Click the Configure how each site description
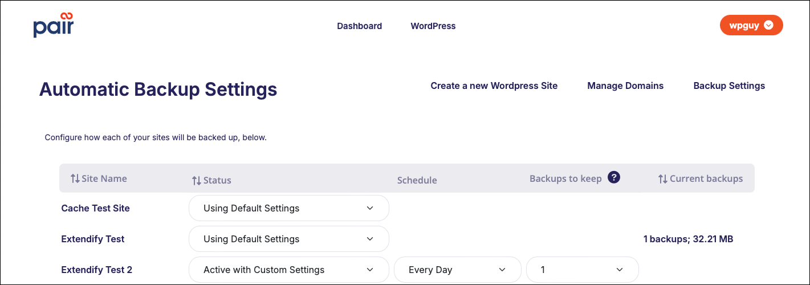 click(156, 137)
